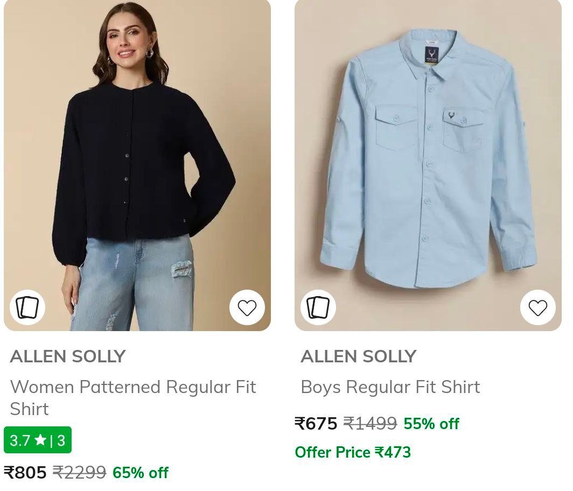This screenshot has height=491, width=573.
Task: Open similar products icon on boys blue shirt
Action: (318, 308)
